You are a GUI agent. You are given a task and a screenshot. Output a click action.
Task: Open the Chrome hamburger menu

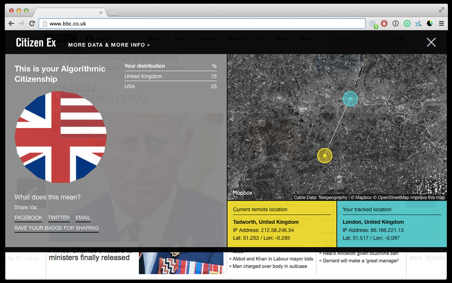[441, 24]
